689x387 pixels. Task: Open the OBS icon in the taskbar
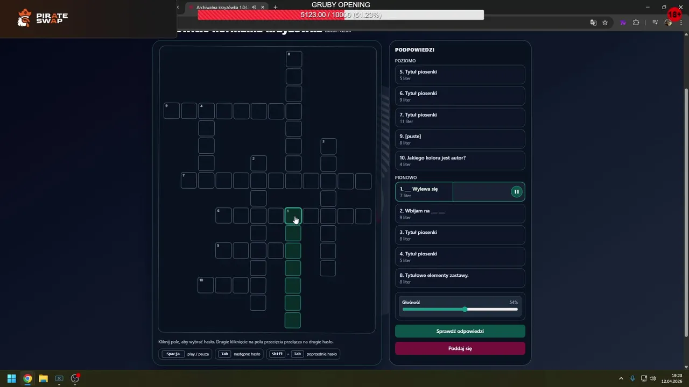[x=75, y=378]
